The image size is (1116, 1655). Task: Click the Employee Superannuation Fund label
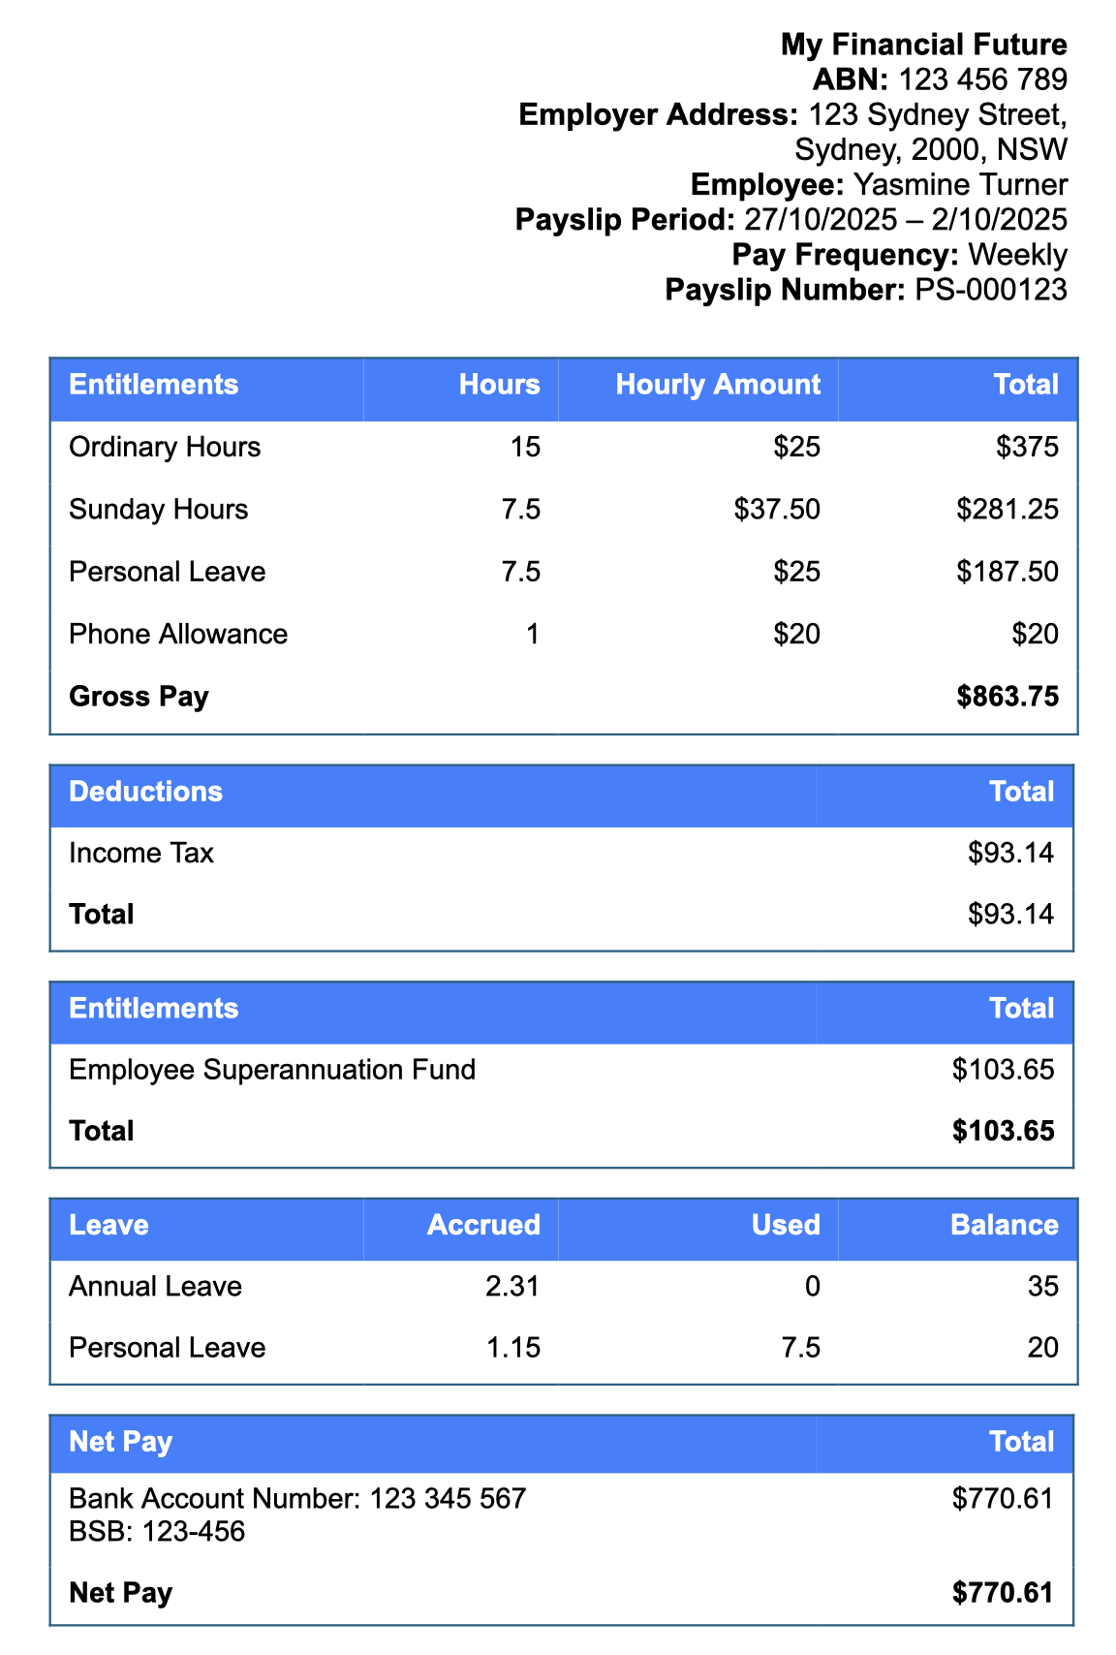click(x=272, y=1070)
